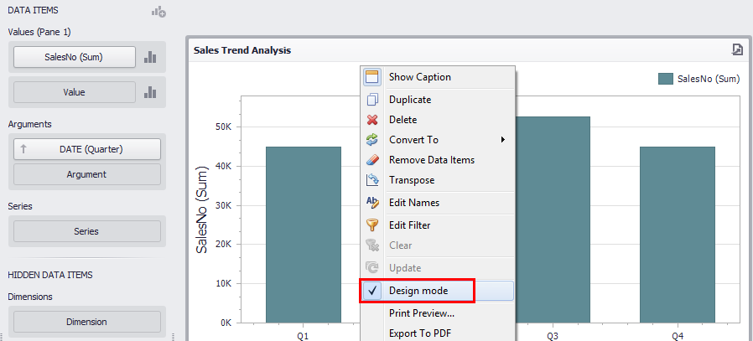Click the export icon in the chart caption
753x341 pixels.
coord(737,49)
